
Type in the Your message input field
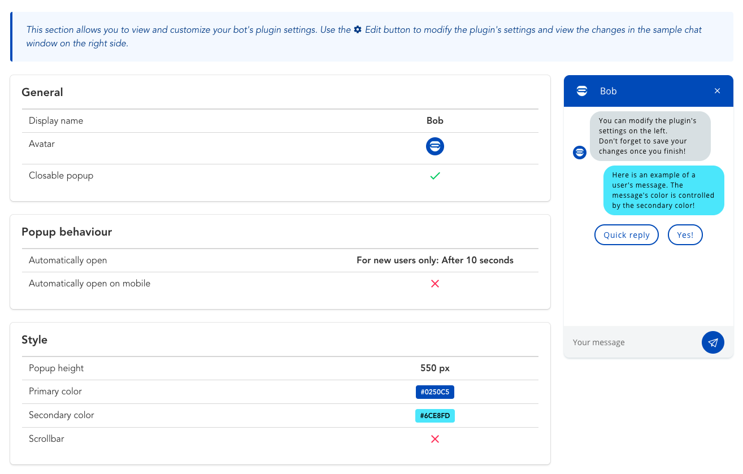coord(633,342)
